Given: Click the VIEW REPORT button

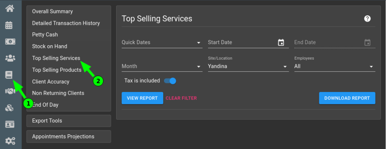Looking at the screenshot, I should (x=142, y=98).
